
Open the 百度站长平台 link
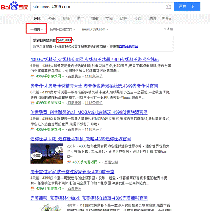point(129,47)
